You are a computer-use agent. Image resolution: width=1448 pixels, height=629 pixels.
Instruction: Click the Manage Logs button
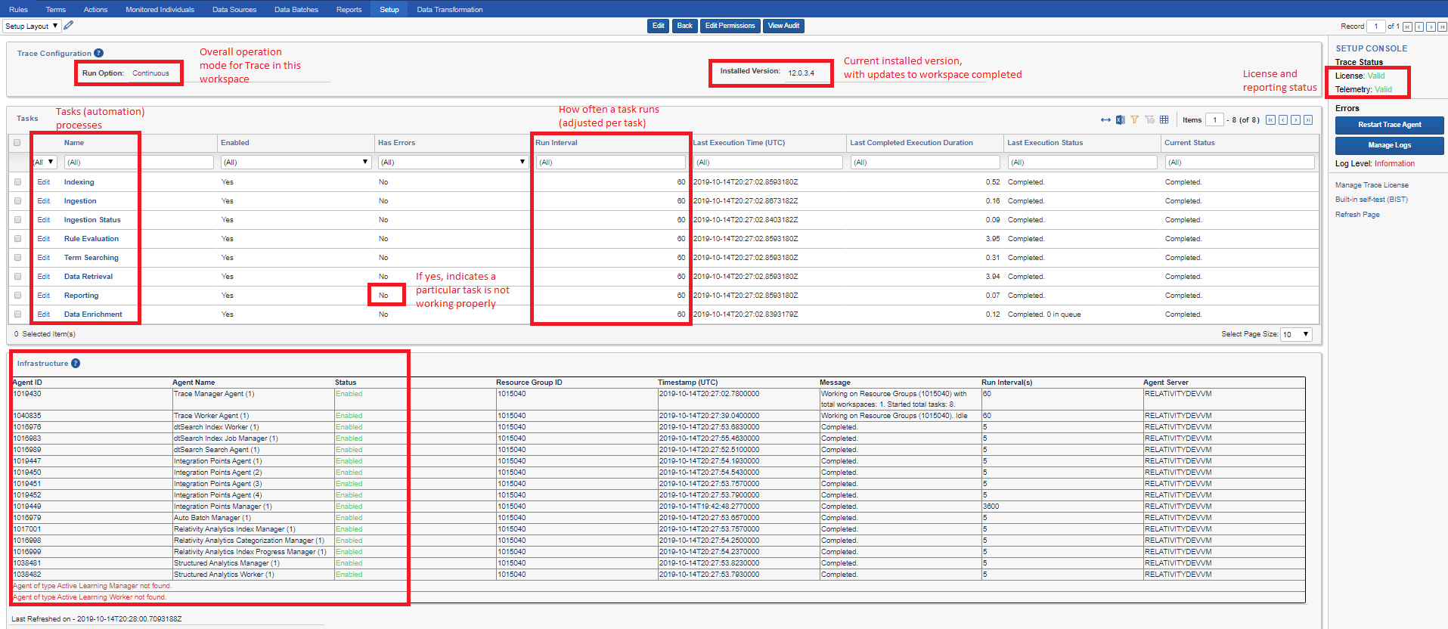(1389, 145)
